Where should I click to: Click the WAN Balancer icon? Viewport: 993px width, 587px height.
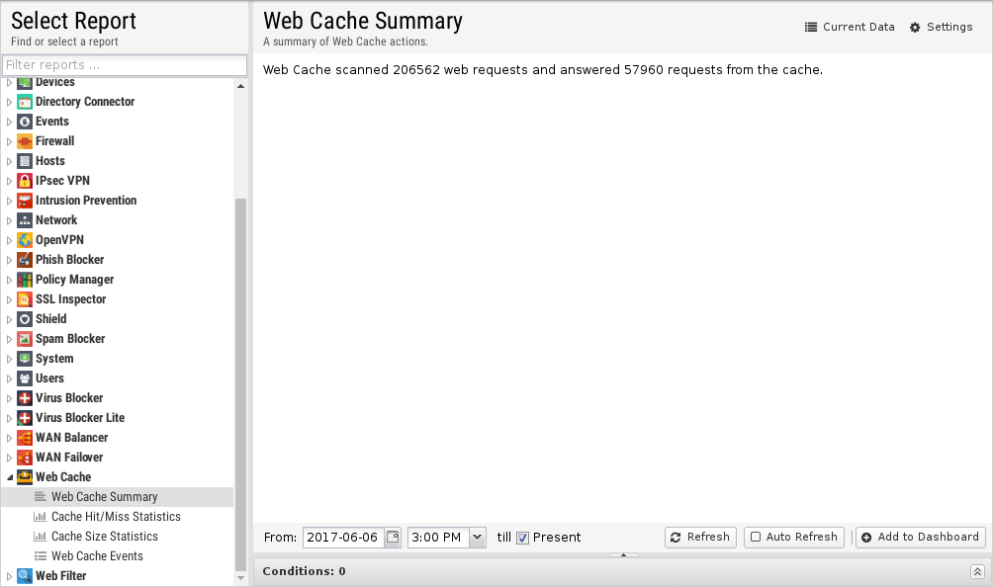pyautogui.click(x=25, y=438)
